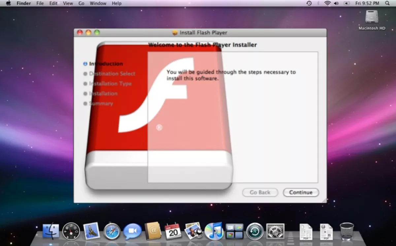Viewport: 396px width, 246px height.
Task: Open the Edit menu
Action: point(53,3)
